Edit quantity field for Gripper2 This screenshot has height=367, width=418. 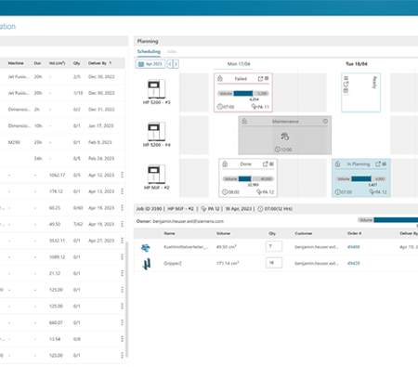coord(274,263)
